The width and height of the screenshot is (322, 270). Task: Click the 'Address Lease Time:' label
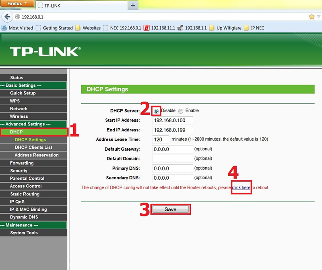click(x=118, y=139)
